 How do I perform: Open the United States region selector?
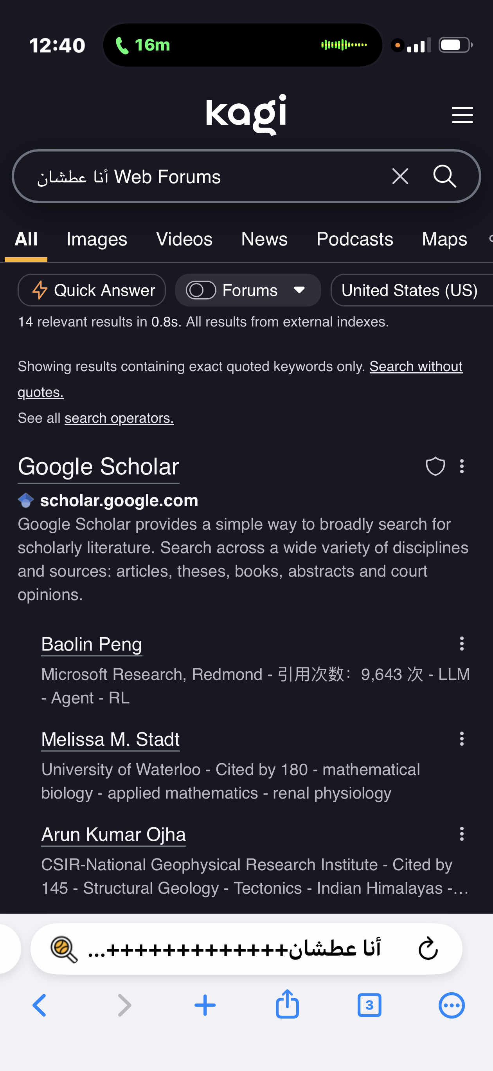tap(409, 290)
